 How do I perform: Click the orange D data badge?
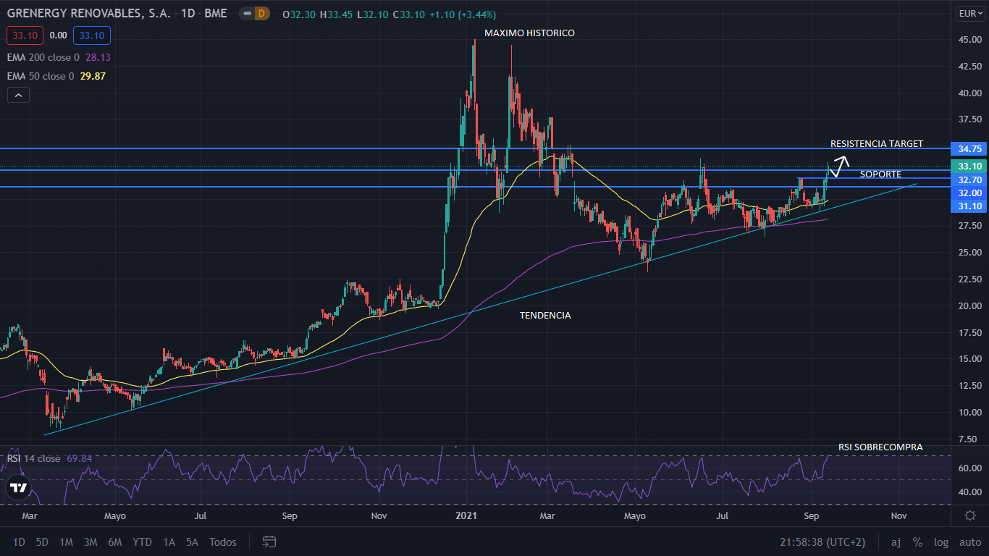click(x=261, y=14)
